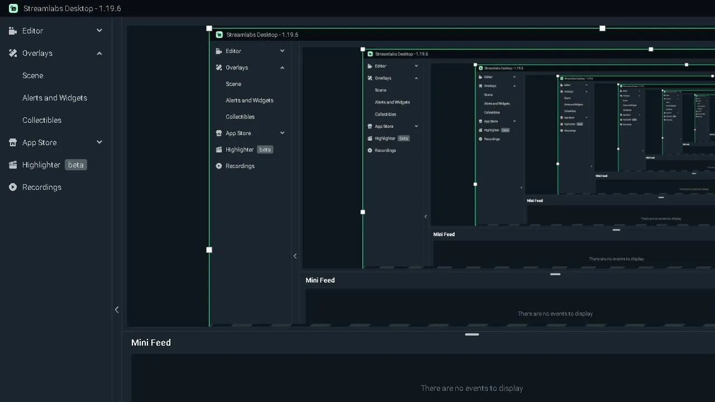Click the 'There are no events to display' text

coord(472,388)
